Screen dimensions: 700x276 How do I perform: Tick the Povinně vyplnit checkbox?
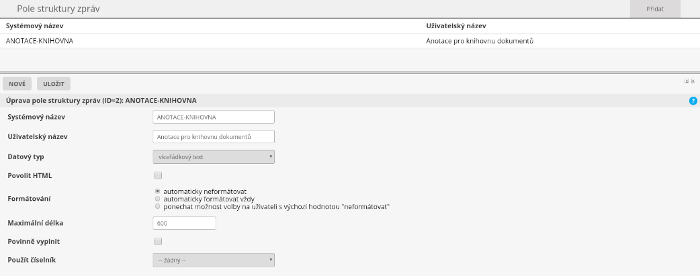point(158,240)
